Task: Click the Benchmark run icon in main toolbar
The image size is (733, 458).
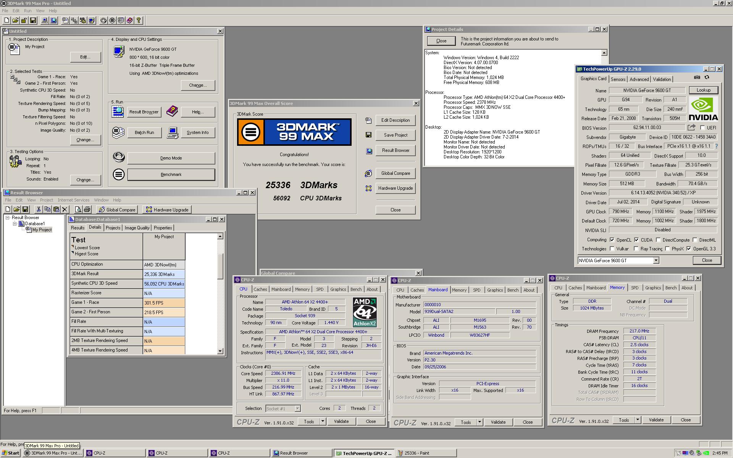Action: click(x=112, y=20)
